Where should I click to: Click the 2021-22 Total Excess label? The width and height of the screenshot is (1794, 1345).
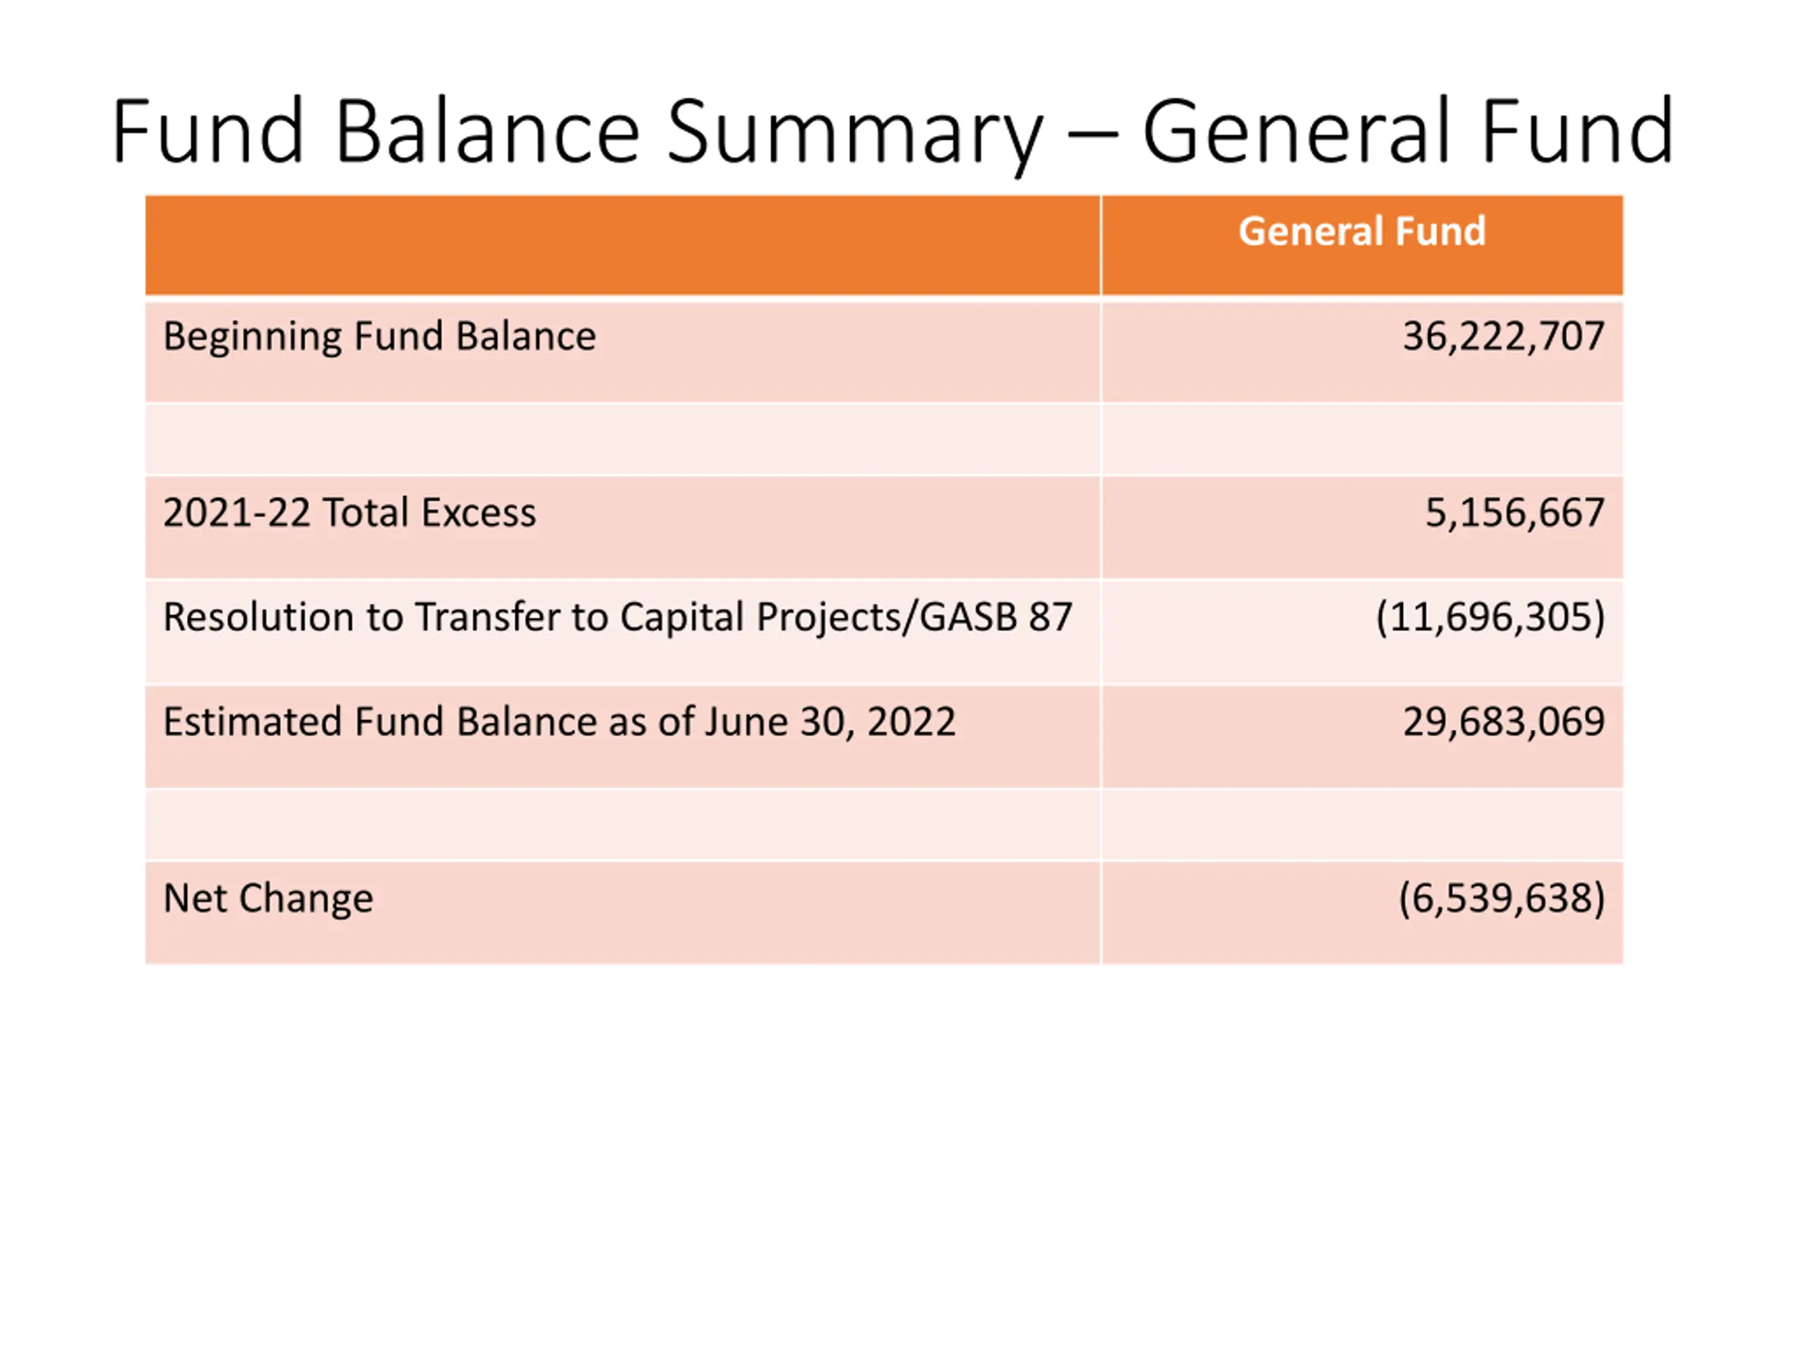coord(350,512)
